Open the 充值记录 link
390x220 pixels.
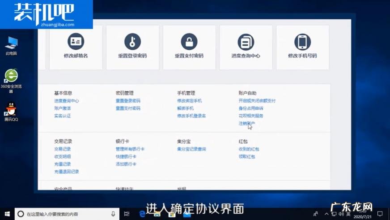[x=63, y=164]
